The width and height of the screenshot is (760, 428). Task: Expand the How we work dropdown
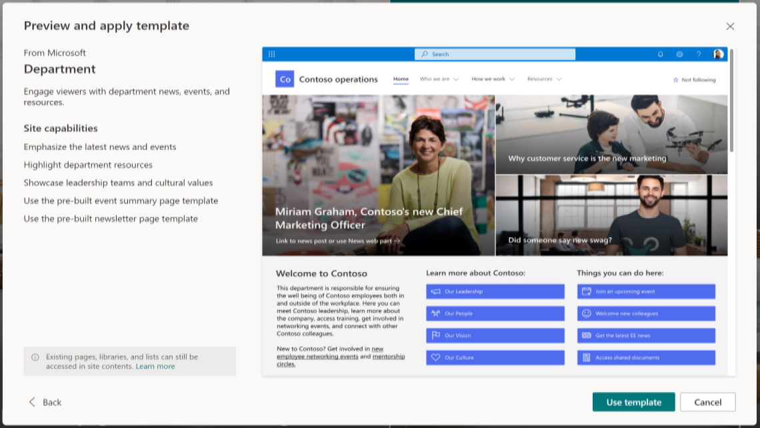tap(493, 79)
